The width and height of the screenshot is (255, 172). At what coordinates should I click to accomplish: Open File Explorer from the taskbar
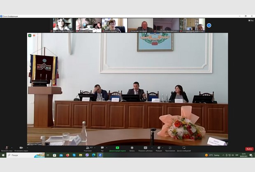tap(81, 155)
